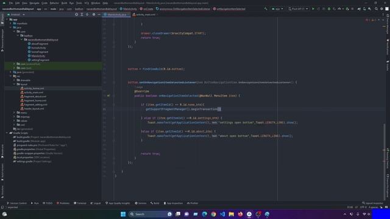Expand the menu resource folder
This screenshot has width=390, height=219.
(x=15, y=113)
